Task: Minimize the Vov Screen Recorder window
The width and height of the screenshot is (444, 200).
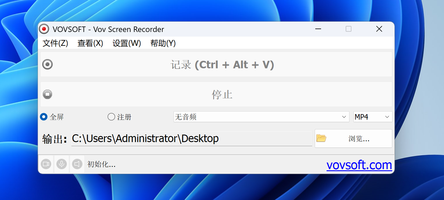Action: point(318,29)
